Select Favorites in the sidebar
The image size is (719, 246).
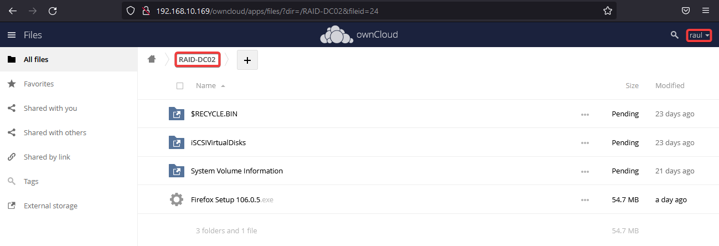point(39,84)
